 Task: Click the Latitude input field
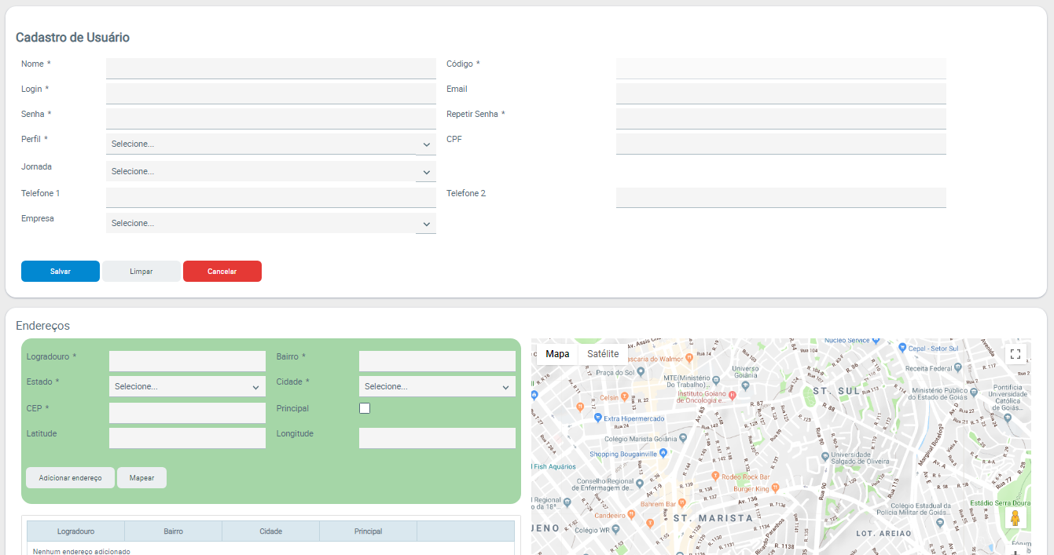tap(187, 438)
